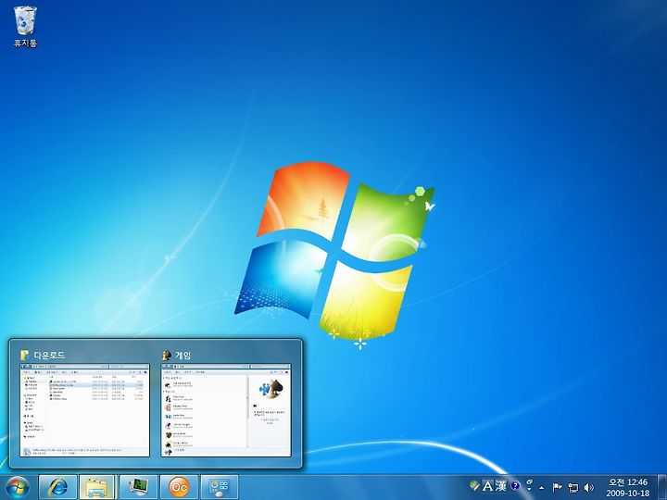Click the volume speaker tray icon
This screenshot has width=667, height=500.
[x=589, y=487]
